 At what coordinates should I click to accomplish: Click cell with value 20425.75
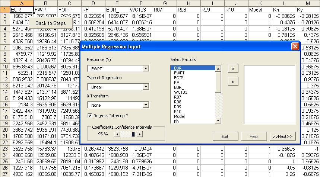click(45, 60)
